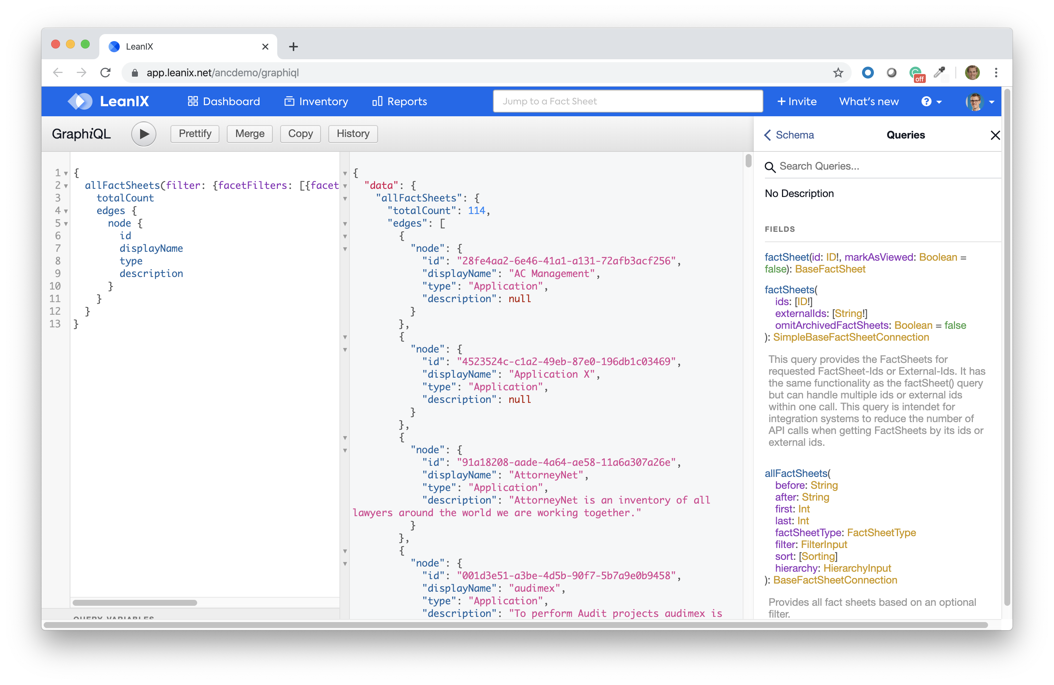Viewport: 1054px width, 685px height.
Task: Go back to Schema in docs panel
Action: click(x=789, y=135)
